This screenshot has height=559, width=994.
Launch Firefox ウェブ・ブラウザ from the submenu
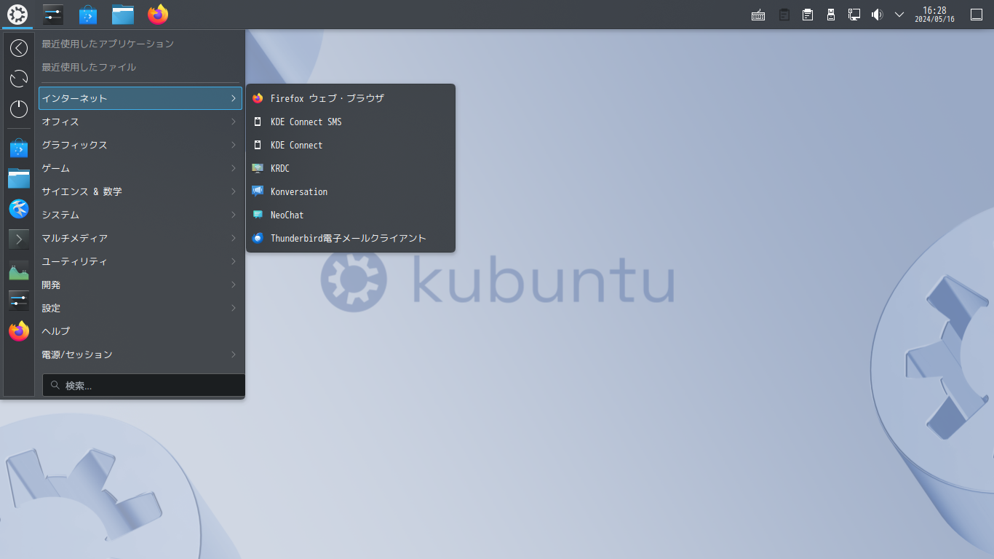coord(351,98)
